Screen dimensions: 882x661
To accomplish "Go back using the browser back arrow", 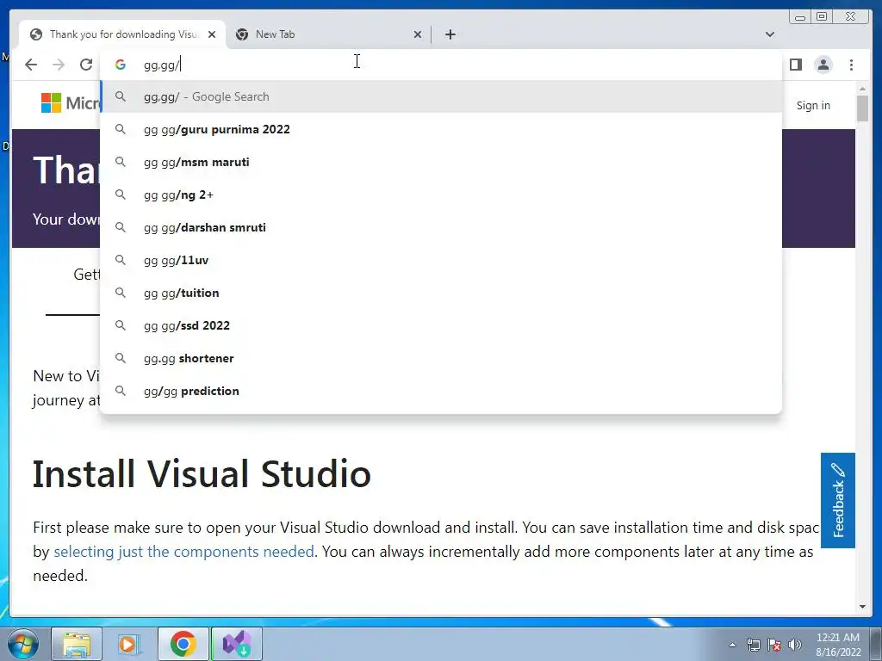I will (31, 65).
